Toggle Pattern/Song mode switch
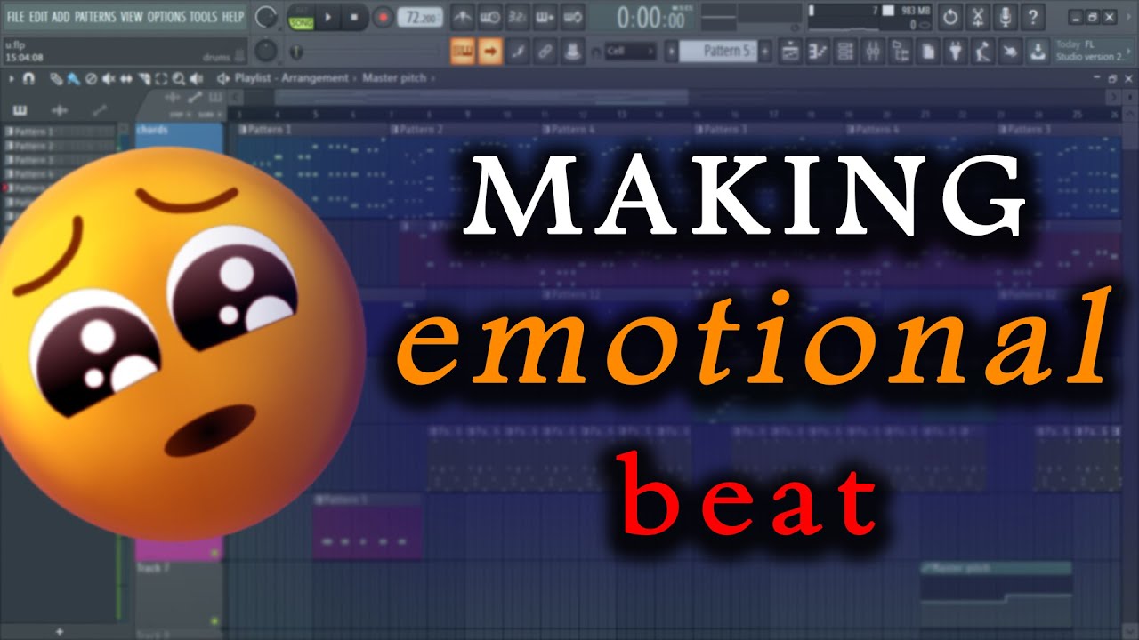 click(x=301, y=17)
